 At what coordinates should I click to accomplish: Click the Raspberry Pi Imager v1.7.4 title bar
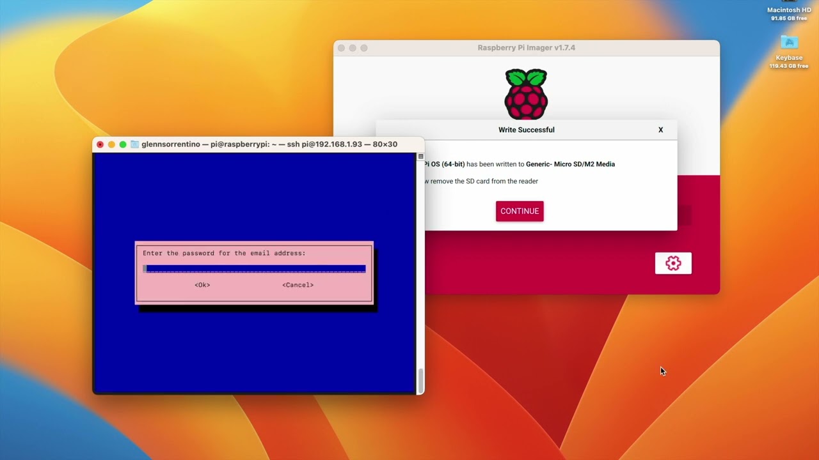[x=526, y=48]
